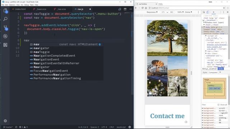Click the browser Back arrow

click(136, 8)
